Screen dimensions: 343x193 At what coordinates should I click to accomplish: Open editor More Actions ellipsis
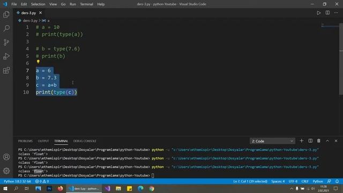click(336, 13)
